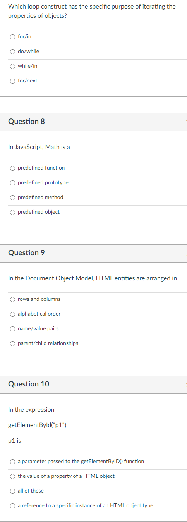The width and height of the screenshot is (187, 522).
Task: Pick the while/in radio button
Action: click(x=13, y=66)
